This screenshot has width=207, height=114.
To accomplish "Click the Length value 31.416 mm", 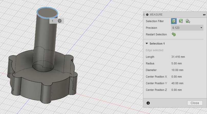I will [x=178, y=57].
